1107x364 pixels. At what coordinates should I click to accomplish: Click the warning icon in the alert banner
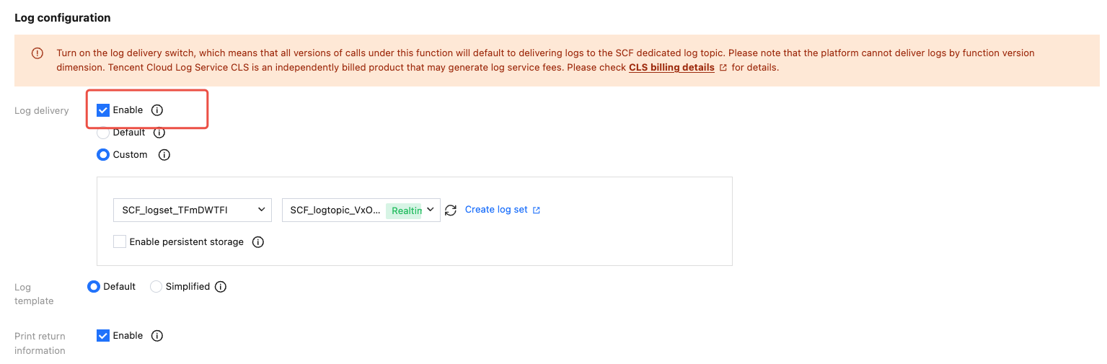point(37,53)
